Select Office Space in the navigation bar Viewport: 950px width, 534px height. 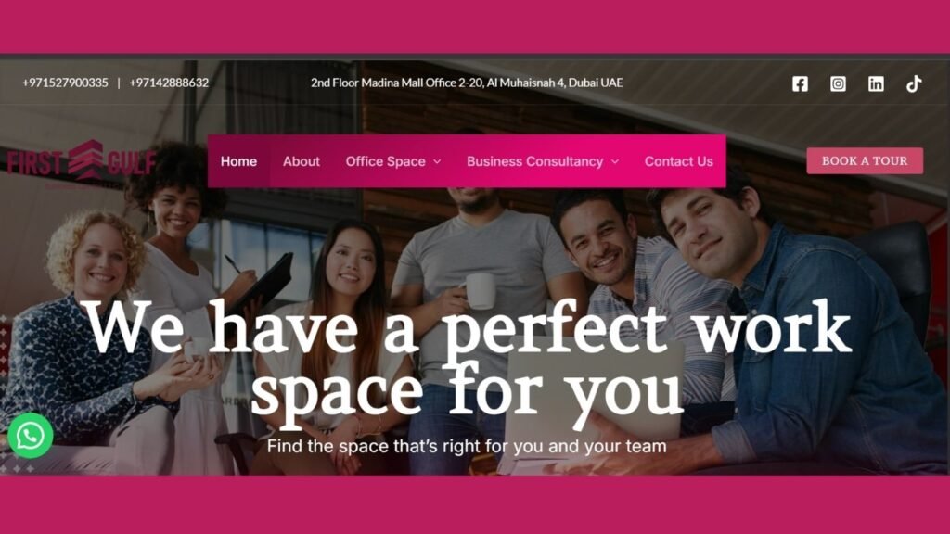[x=385, y=161]
